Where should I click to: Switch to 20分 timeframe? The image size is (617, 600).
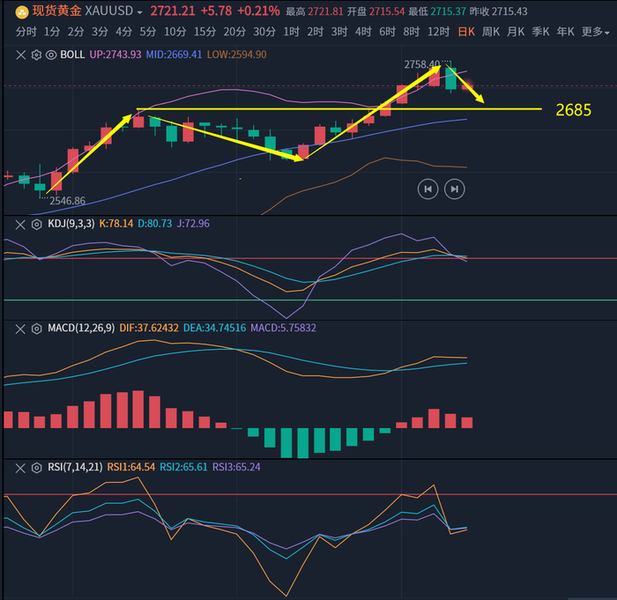point(234,32)
